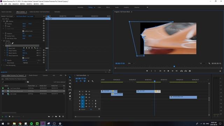This screenshot has height=126, width=224.
Task: Toggle Snap in the timeline
Action: (x=80, y=81)
